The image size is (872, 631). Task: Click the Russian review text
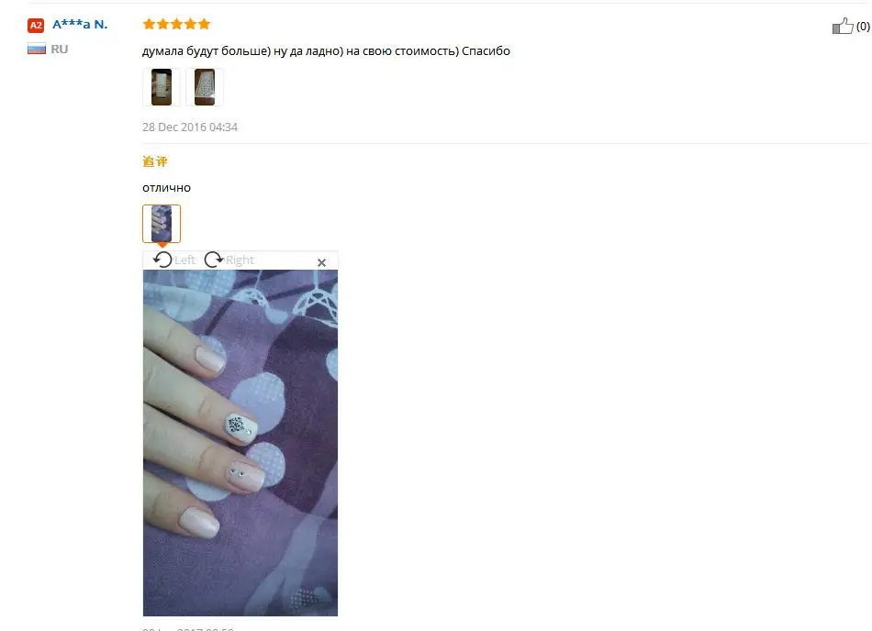point(326,51)
